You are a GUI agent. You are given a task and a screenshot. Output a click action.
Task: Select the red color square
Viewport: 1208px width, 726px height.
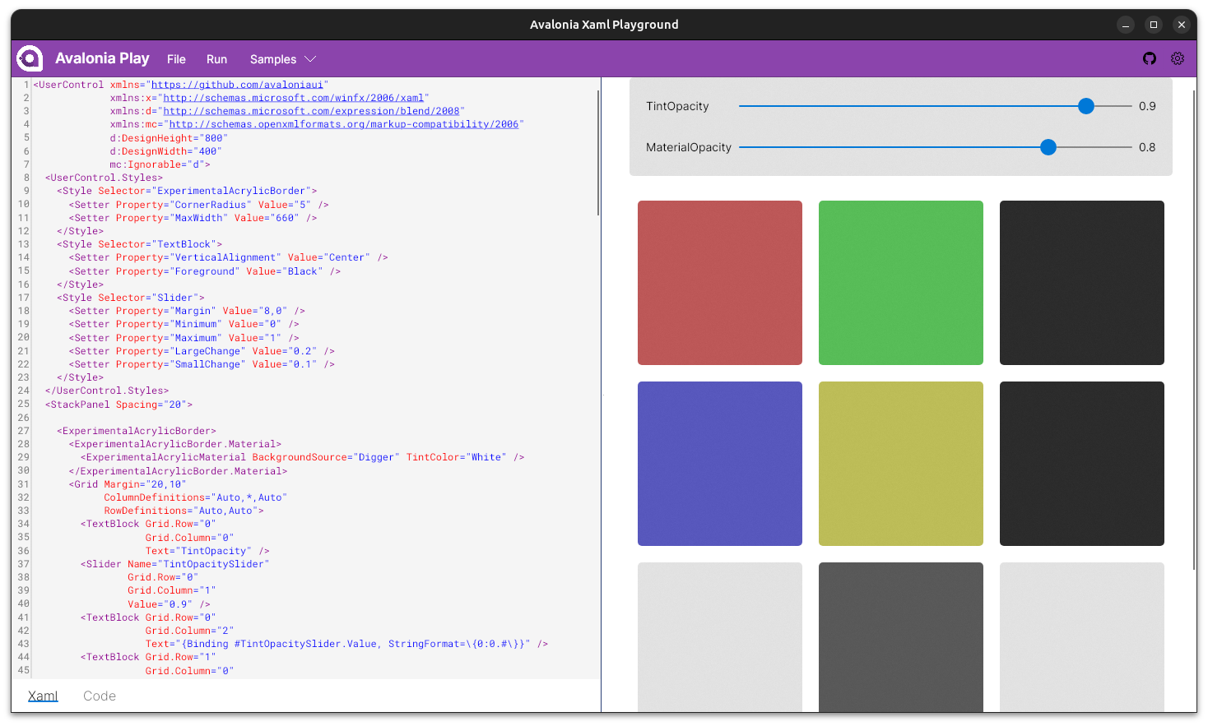(720, 283)
